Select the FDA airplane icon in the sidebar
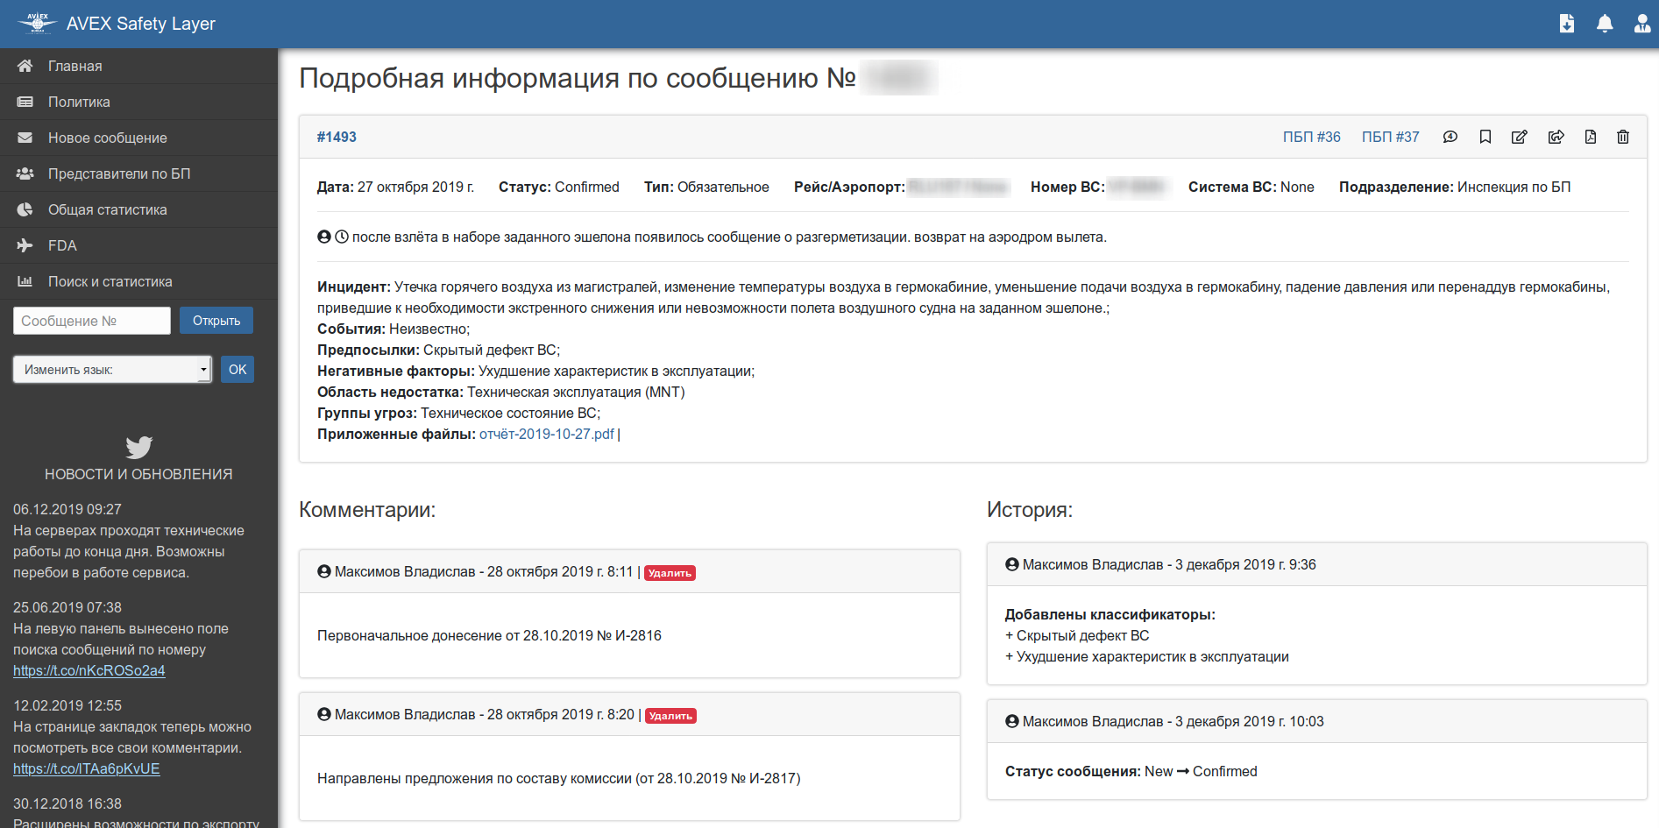This screenshot has width=1659, height=828. point(25,245)
